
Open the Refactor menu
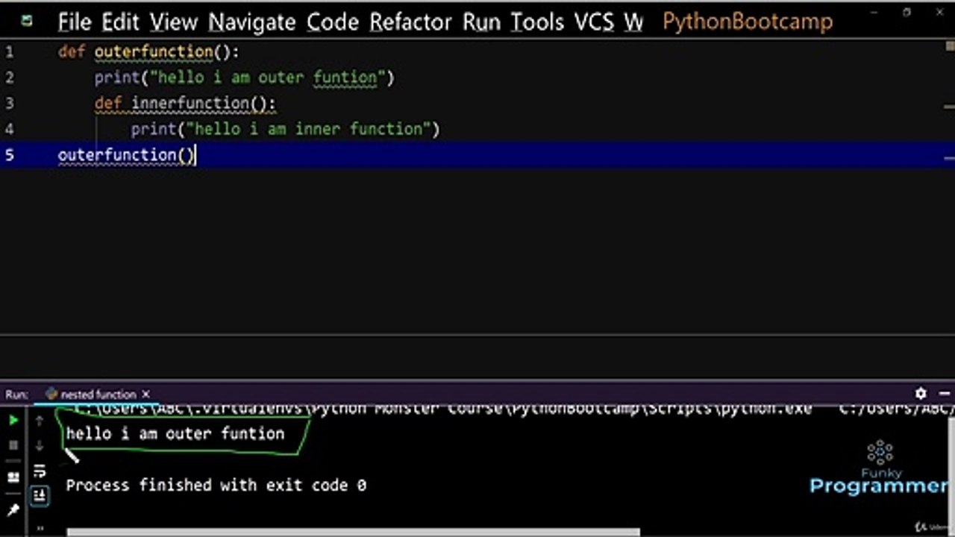[x=412, y=22]
